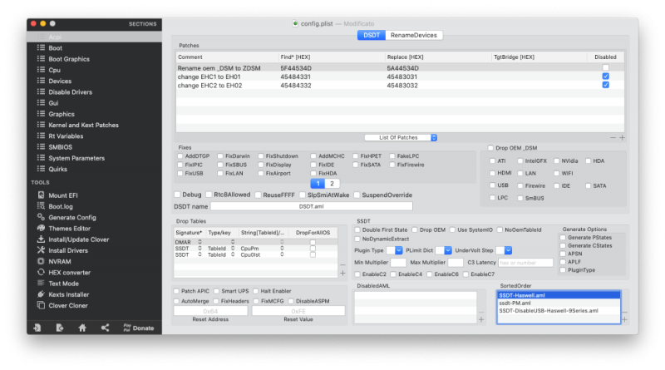Open the List Of Patches dropdown
The width and height of the screenshot is (665, 370).
401,137
